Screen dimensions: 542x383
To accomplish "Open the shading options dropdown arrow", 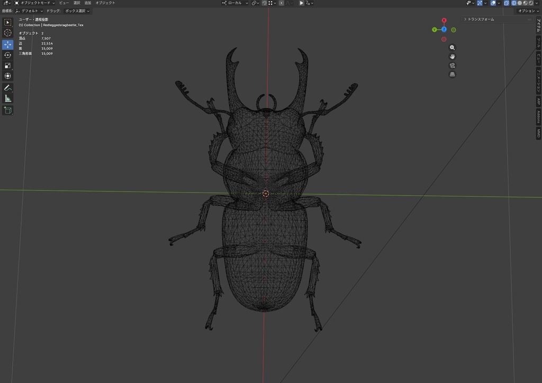I will click(x=537, y=3).
